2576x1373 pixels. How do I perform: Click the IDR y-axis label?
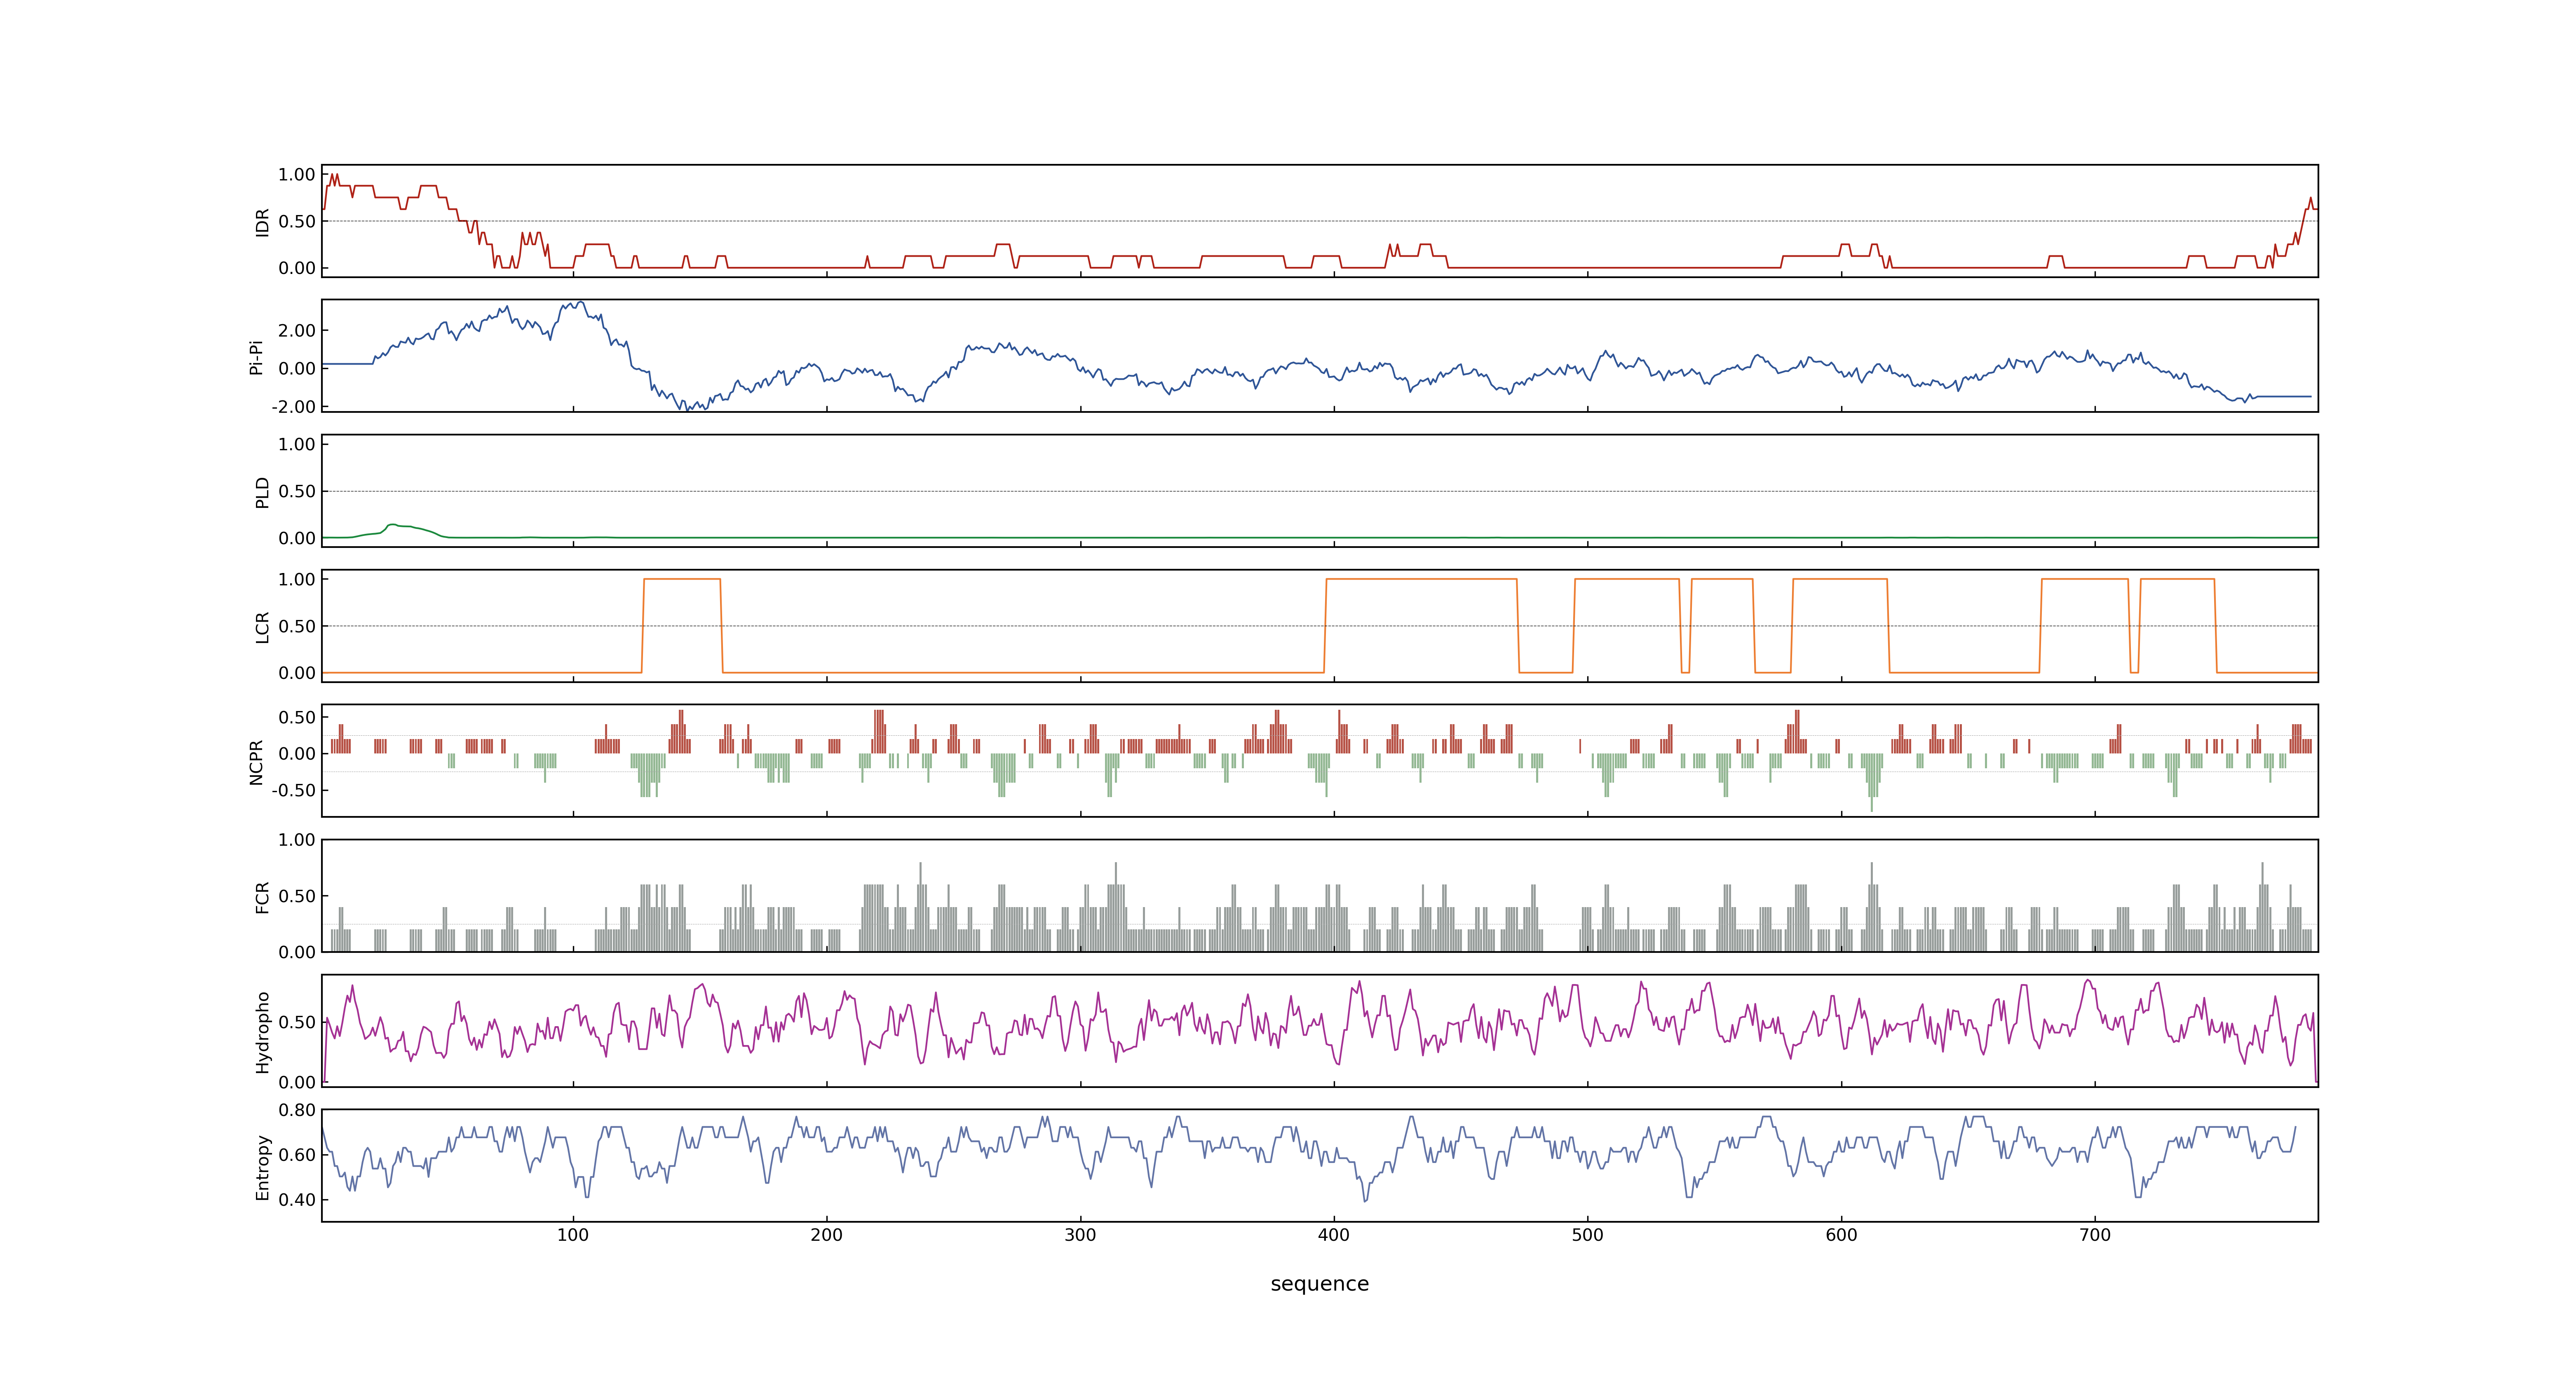click(x=262, y=222)
